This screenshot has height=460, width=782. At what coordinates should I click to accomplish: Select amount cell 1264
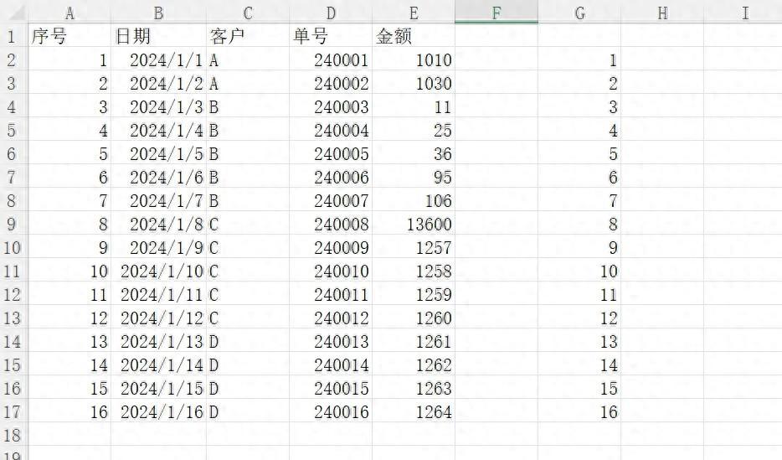(x=414, y=411)
